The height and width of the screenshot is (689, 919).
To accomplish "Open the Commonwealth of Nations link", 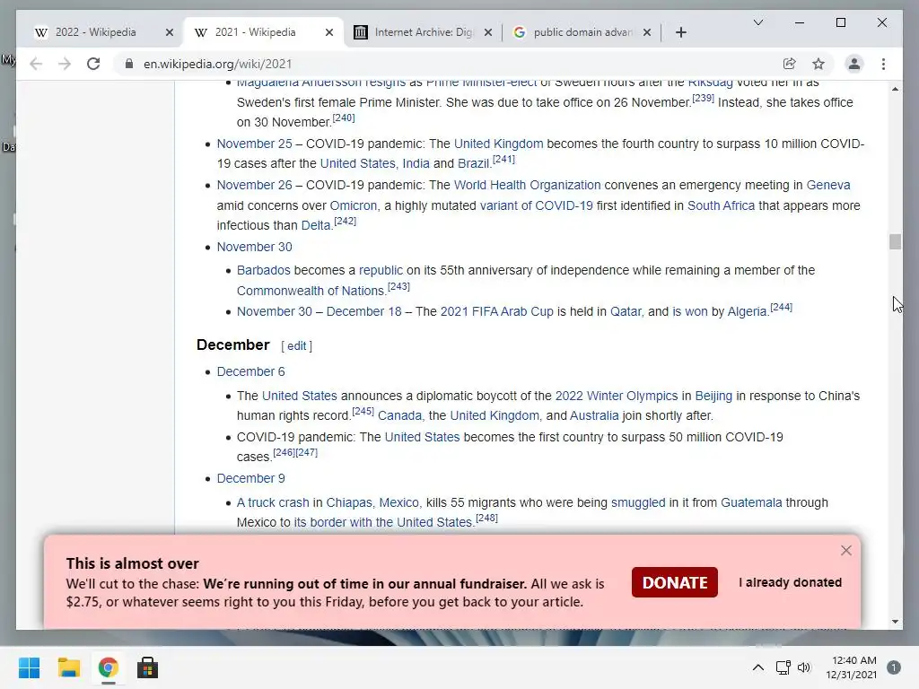I will [310, 291].
